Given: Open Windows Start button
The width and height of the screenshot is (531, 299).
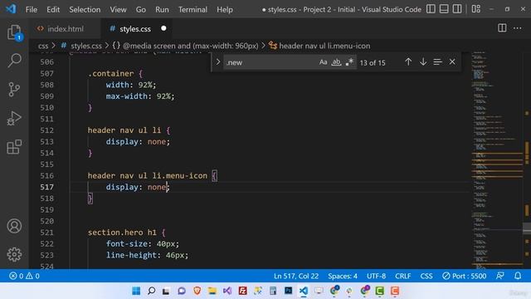Looking at the screenshot, I should tap(136, 291).
